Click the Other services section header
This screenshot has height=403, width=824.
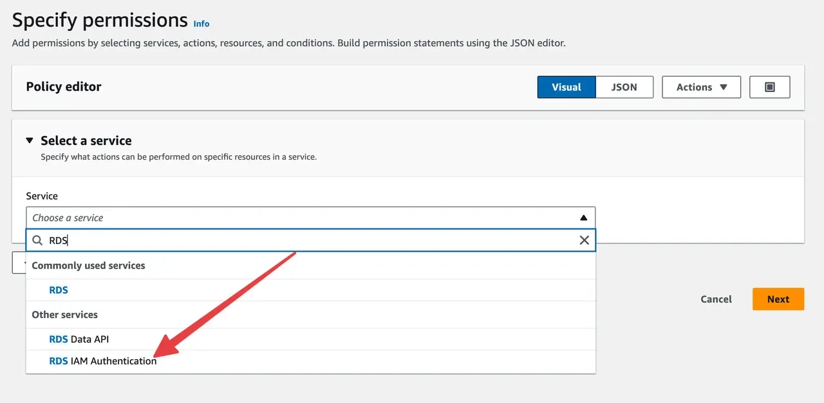pyautogui.click(x=64, y=314)
